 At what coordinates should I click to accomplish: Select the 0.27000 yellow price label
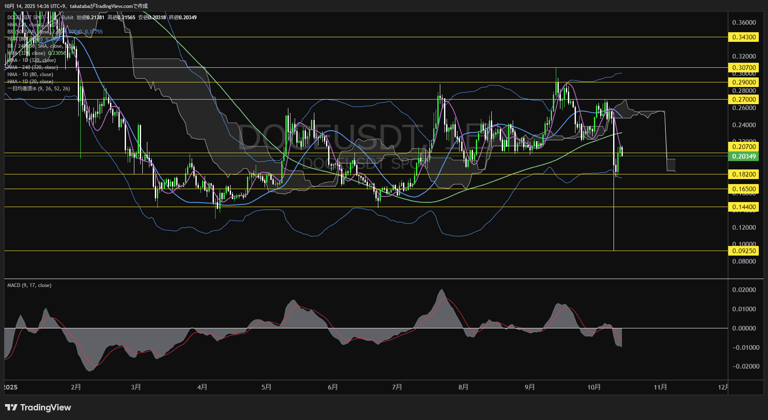pyautogui.click(x=744, y=99)
